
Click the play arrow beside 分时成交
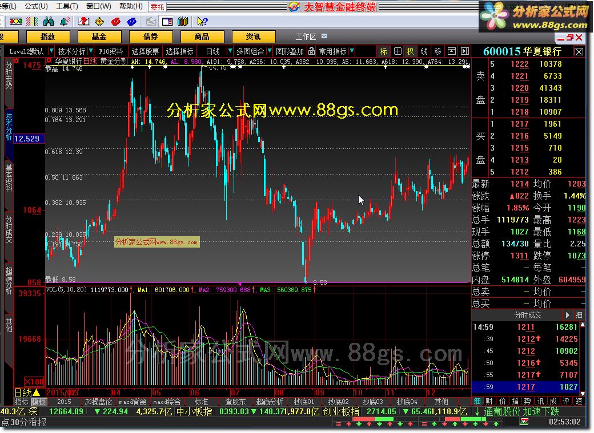567,315
